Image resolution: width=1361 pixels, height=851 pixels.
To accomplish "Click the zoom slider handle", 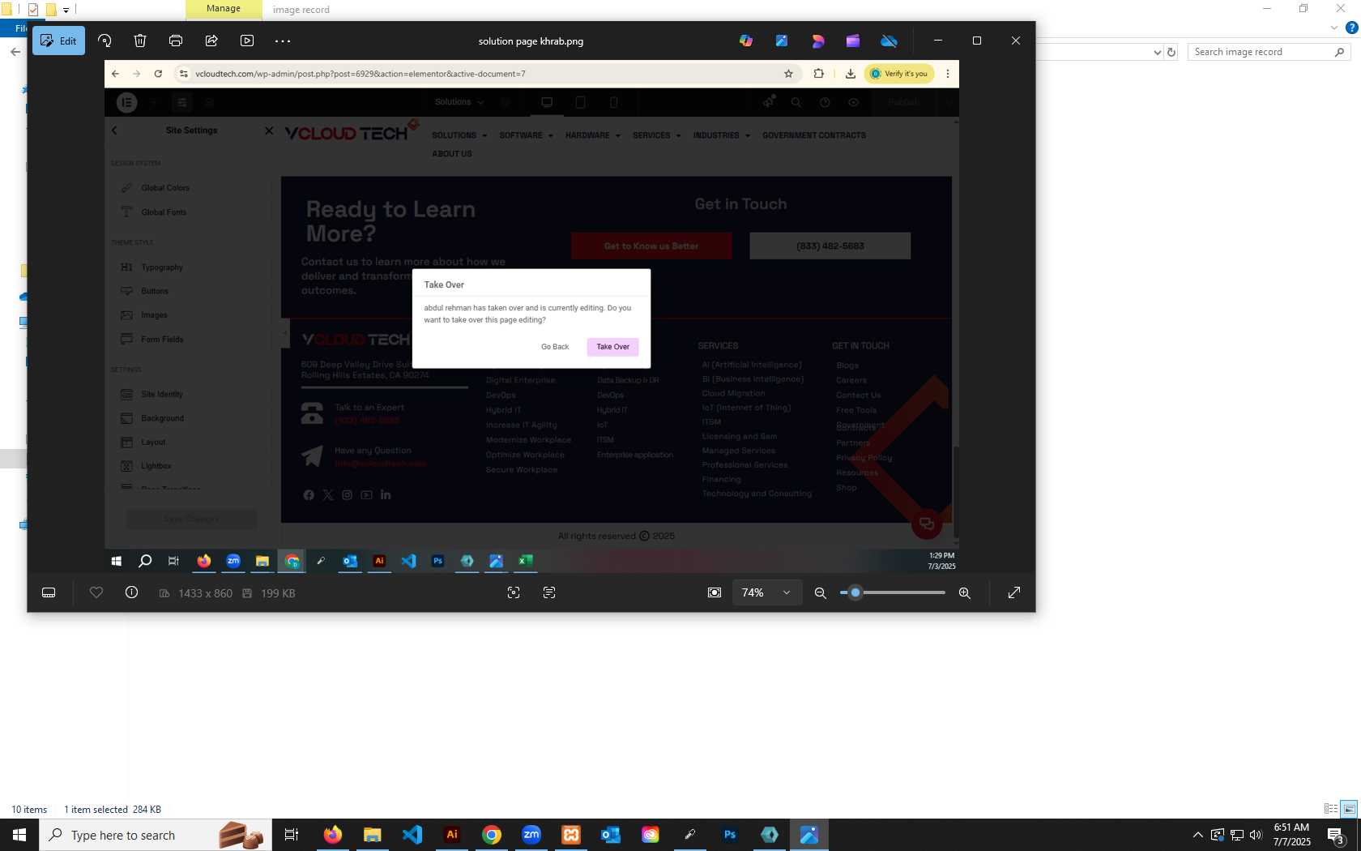I will tap(855, 592).
